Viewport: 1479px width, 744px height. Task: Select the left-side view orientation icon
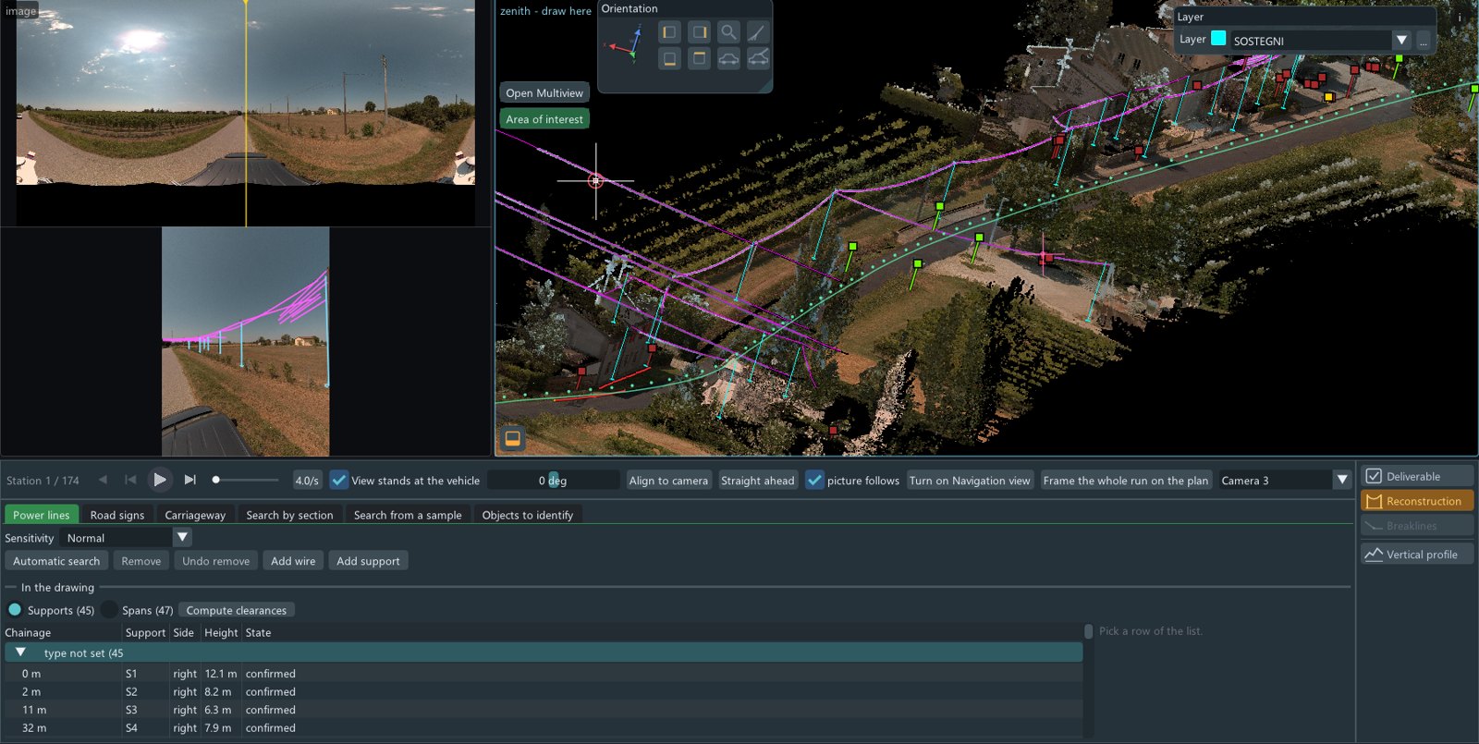pos(669,32)
